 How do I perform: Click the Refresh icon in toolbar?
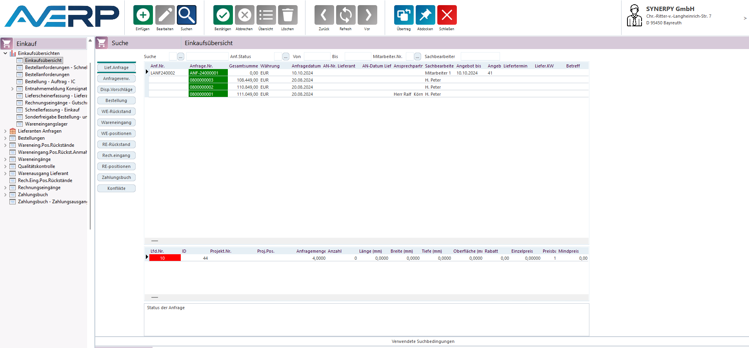click(345, 15)
